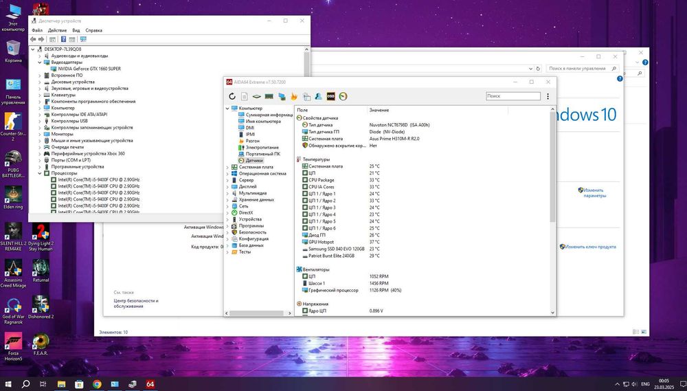This screenshot has width=687, height=391.
Task: Select the Dishonored 2 desktop shortcut
Action: pos(41,307)
